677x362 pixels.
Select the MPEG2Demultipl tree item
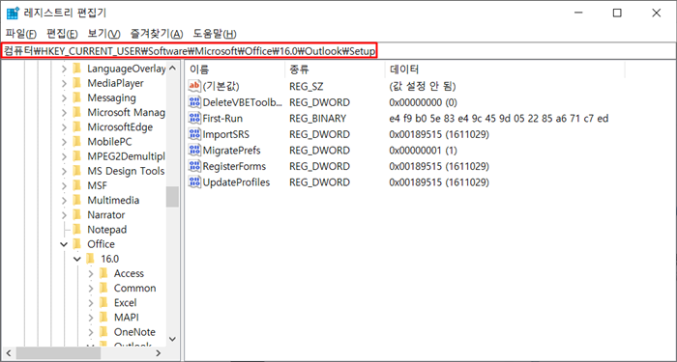click(x=126, y=156)
